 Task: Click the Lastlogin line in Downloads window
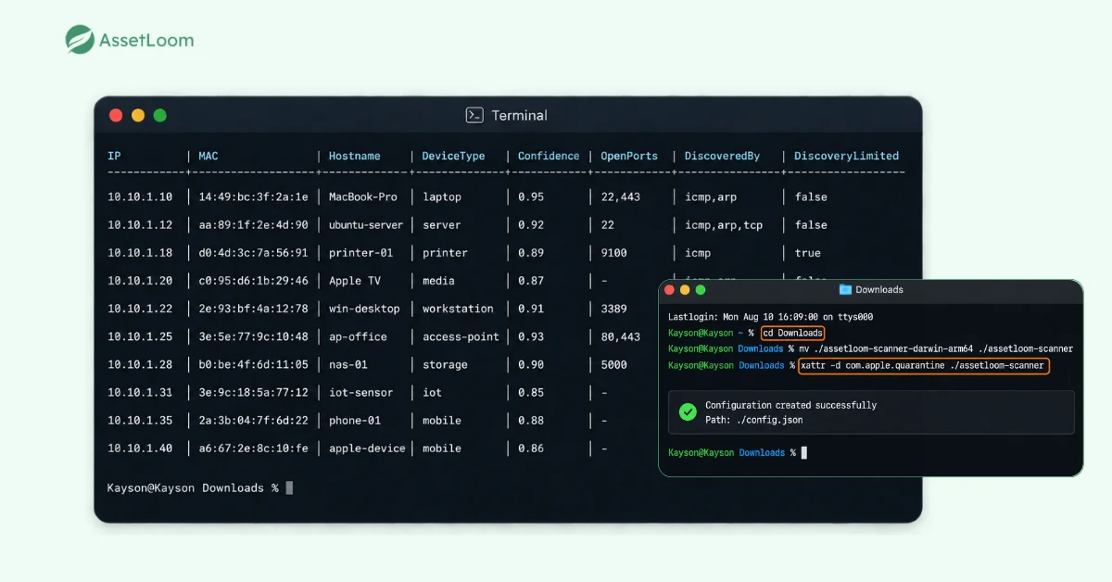tap(770, 317)
